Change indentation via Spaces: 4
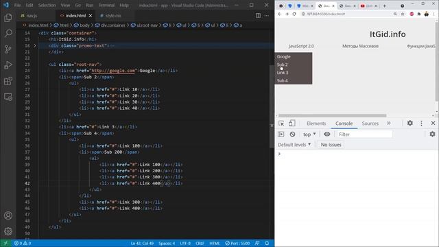439x247 pixels. [167, 243]
